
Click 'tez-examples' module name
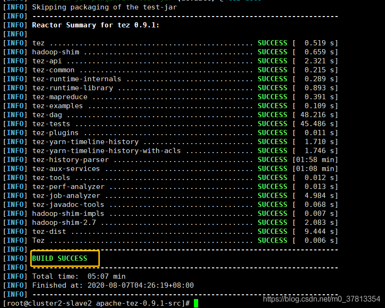57,106
